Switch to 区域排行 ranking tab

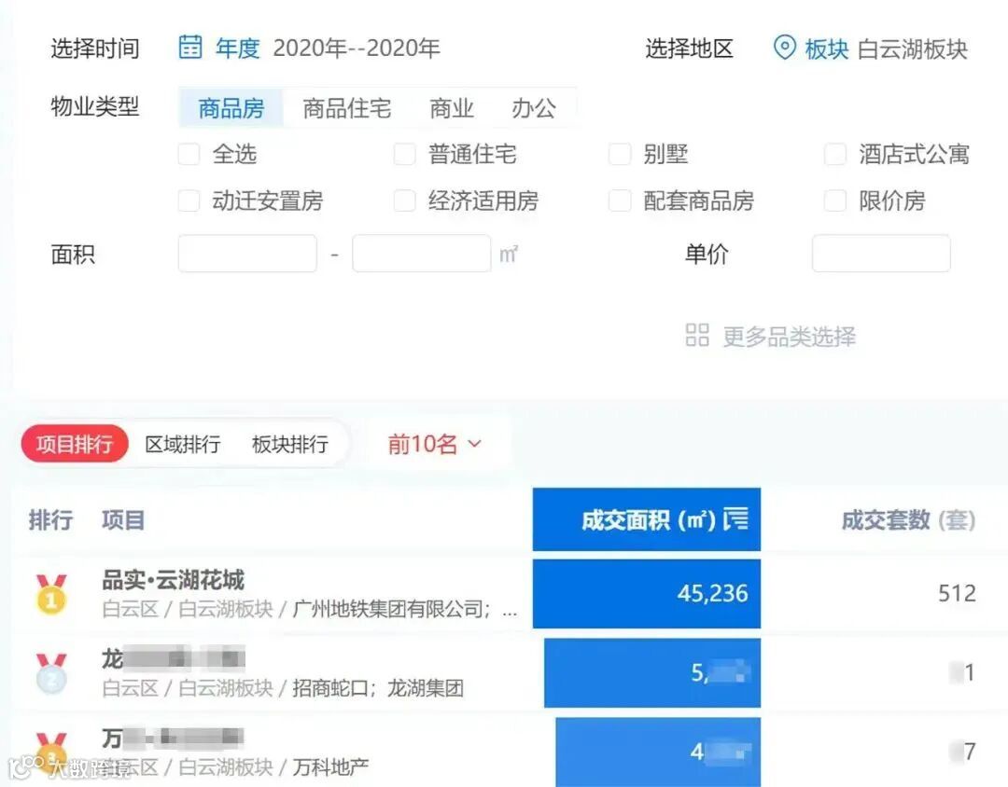coord(183,444)
